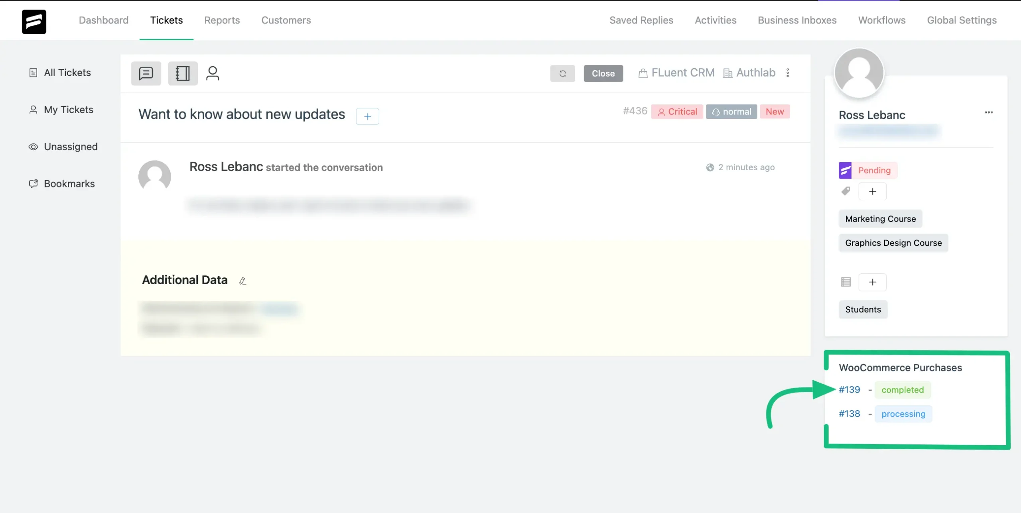The height and width of the screenshot is (513, 1021).
Task: Select the Students list tag
Action: (863, 309)
